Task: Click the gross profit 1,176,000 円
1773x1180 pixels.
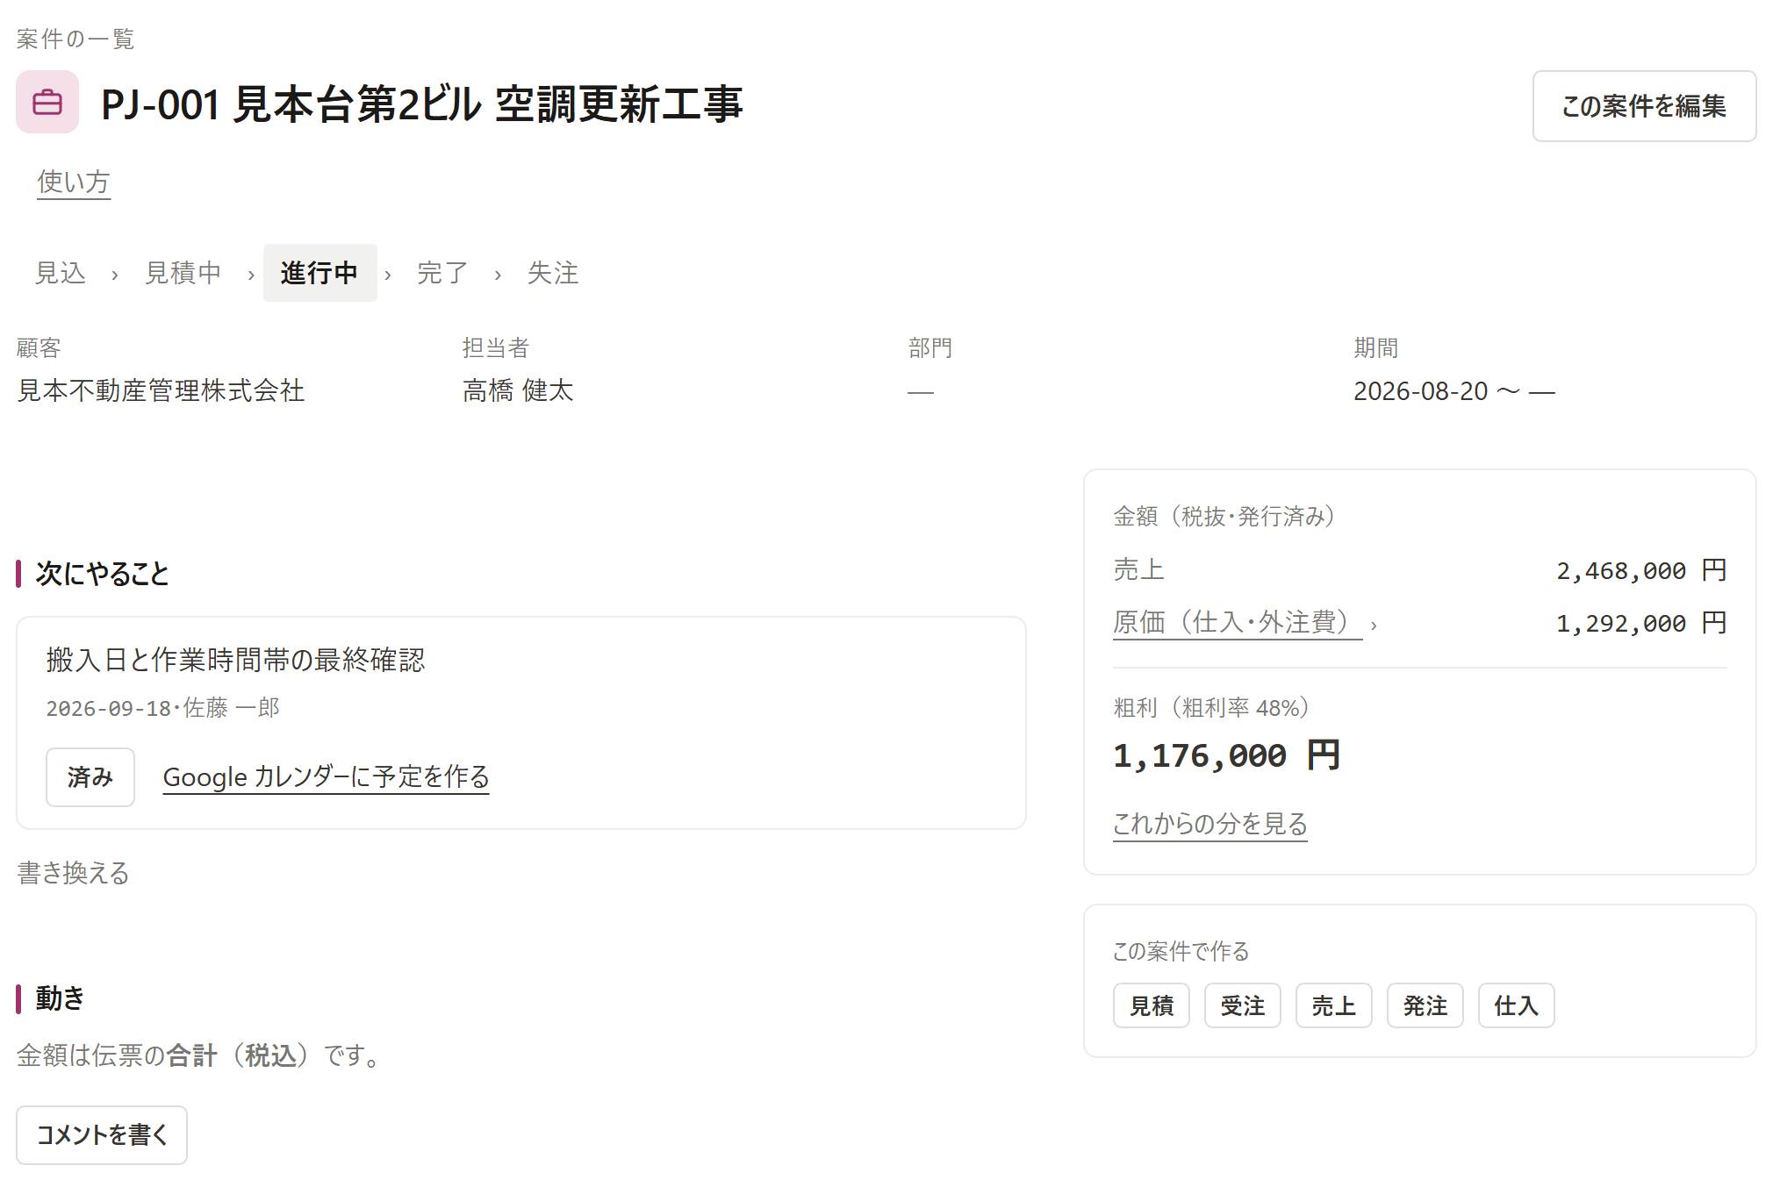Action: coord(1227,755)
